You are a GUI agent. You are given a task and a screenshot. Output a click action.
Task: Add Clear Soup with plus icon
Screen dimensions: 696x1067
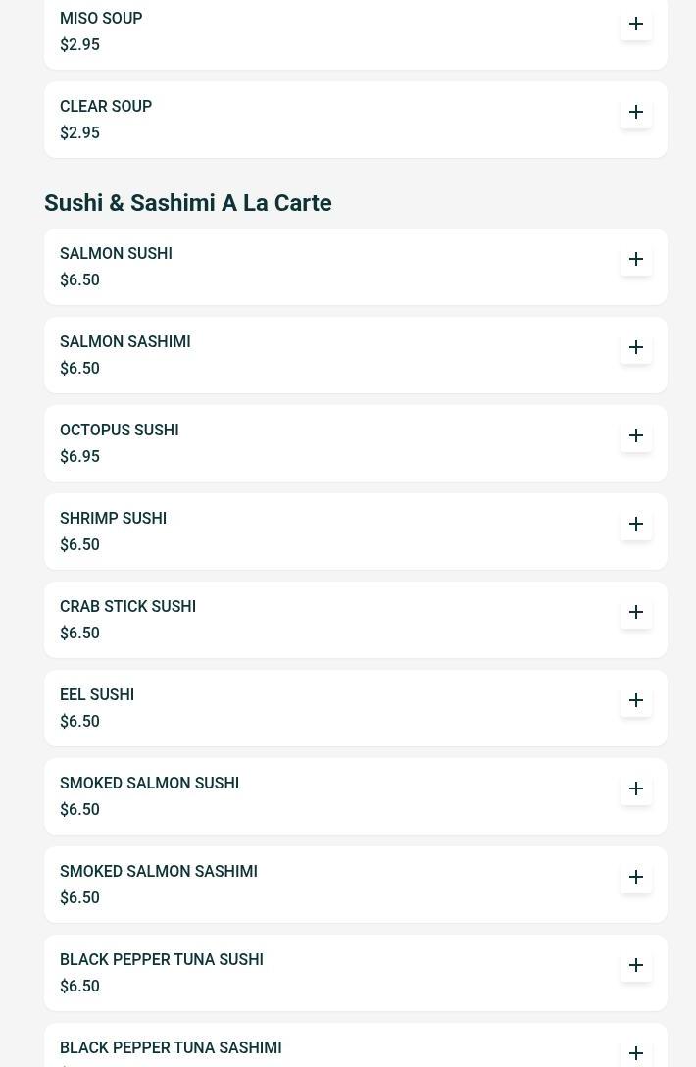[x=636, y=112]
